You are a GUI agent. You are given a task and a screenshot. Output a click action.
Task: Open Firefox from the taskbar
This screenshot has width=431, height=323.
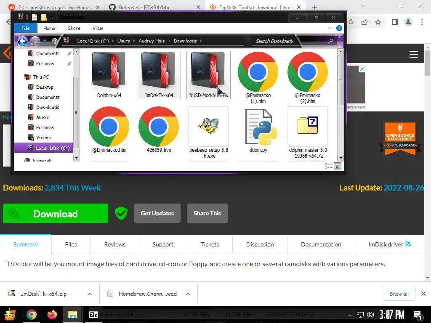52,315
